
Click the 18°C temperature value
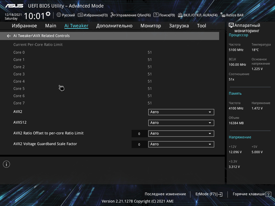pyautogui.click(x=255, y=50)
